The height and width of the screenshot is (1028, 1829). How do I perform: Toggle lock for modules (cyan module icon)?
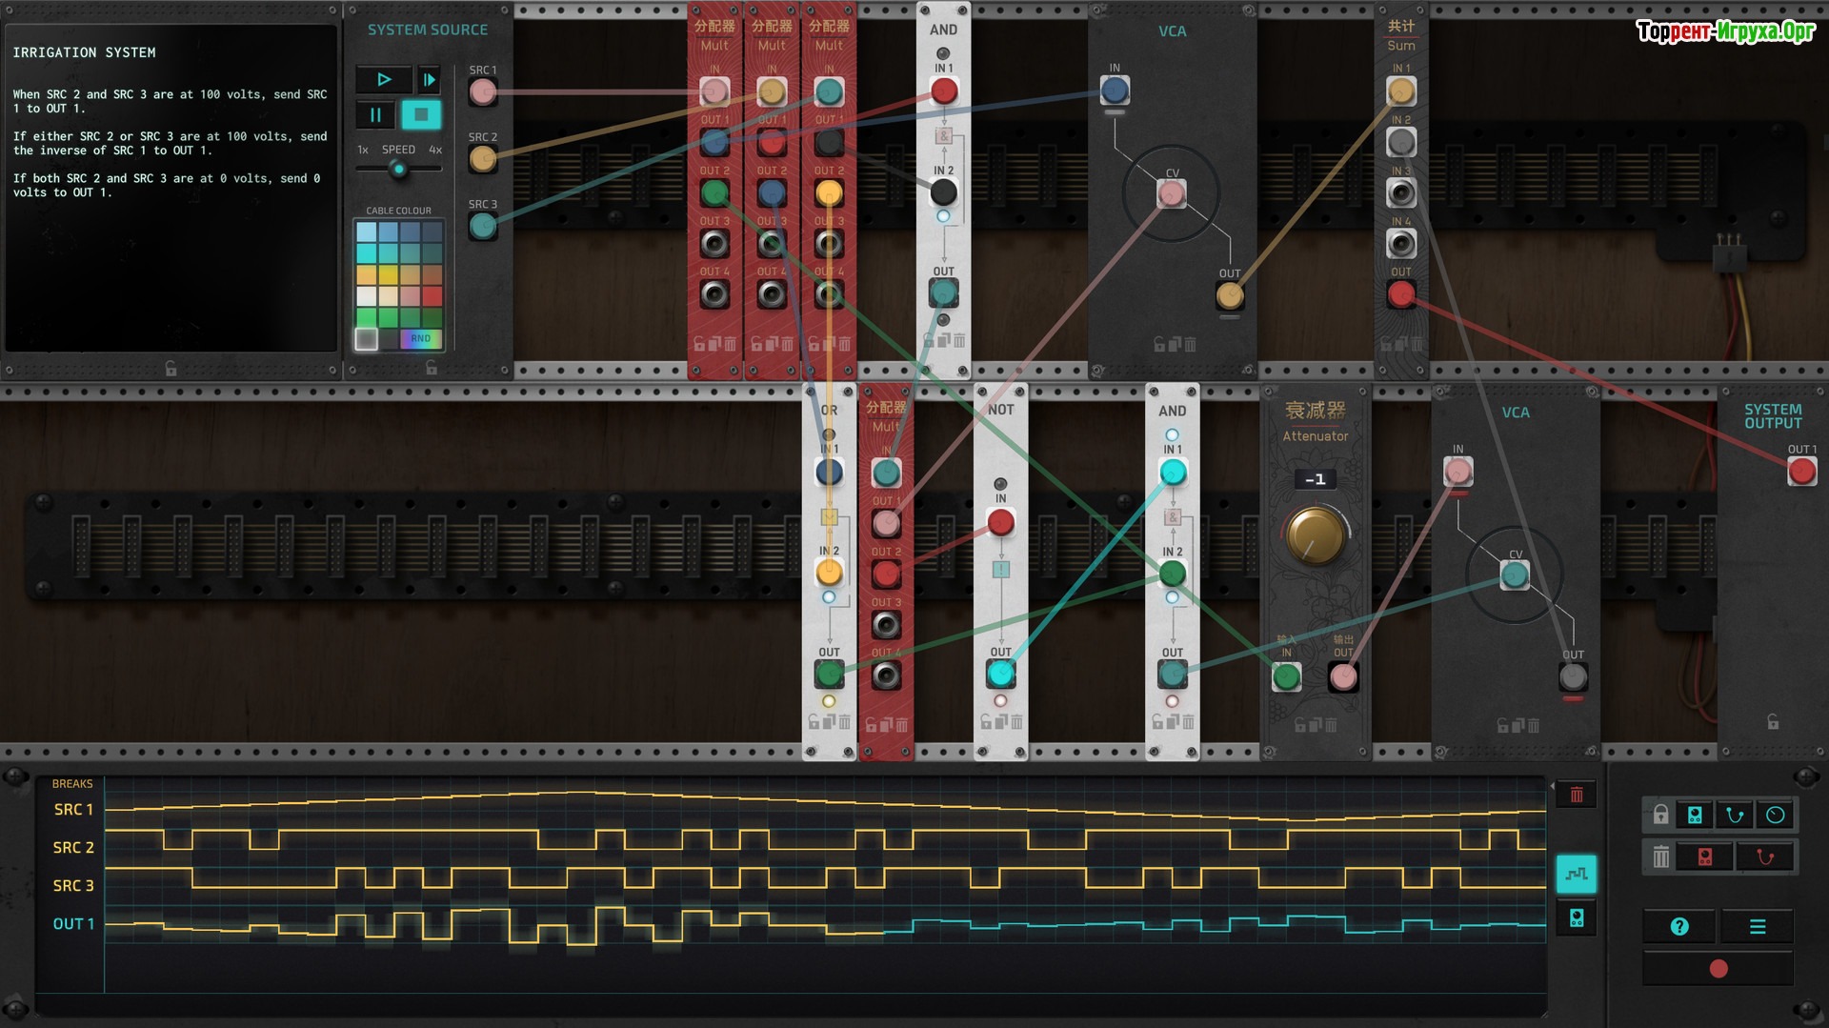coord(1695,816)
